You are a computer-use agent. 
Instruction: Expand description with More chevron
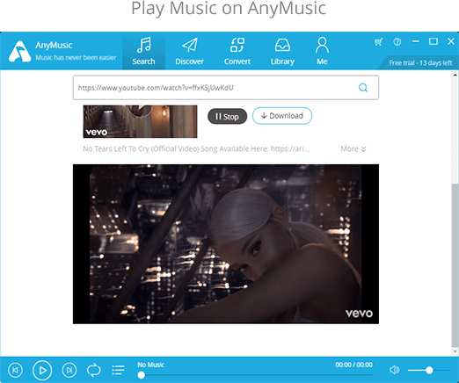tap(353, 148)
